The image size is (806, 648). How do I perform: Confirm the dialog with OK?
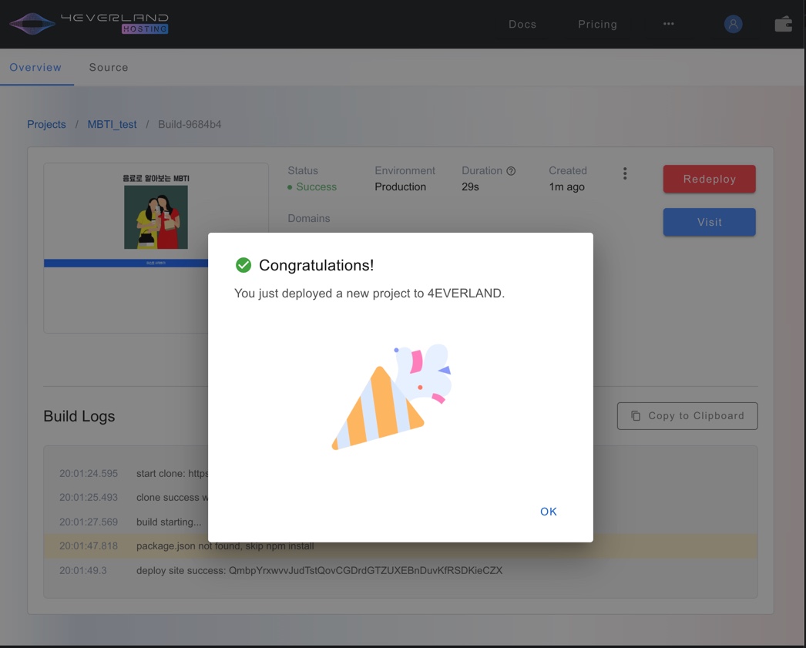pos(549,512)
